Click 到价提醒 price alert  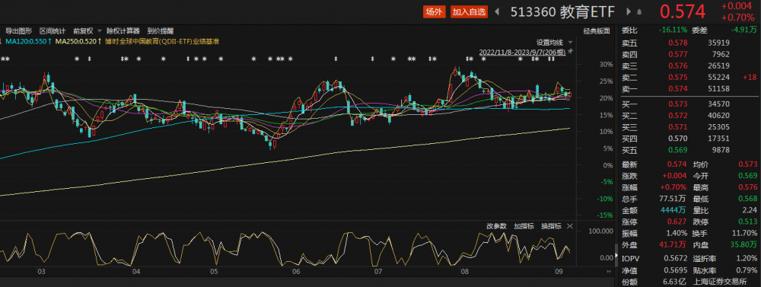pos(161,30)
